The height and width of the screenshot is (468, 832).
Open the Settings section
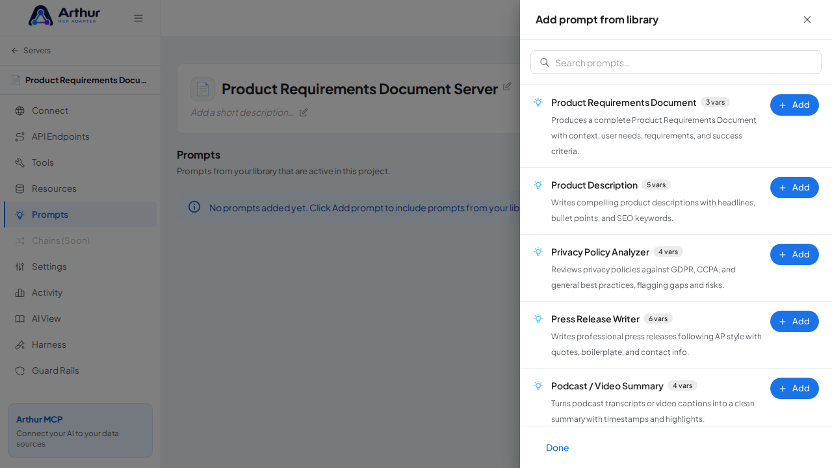[80, 266]
